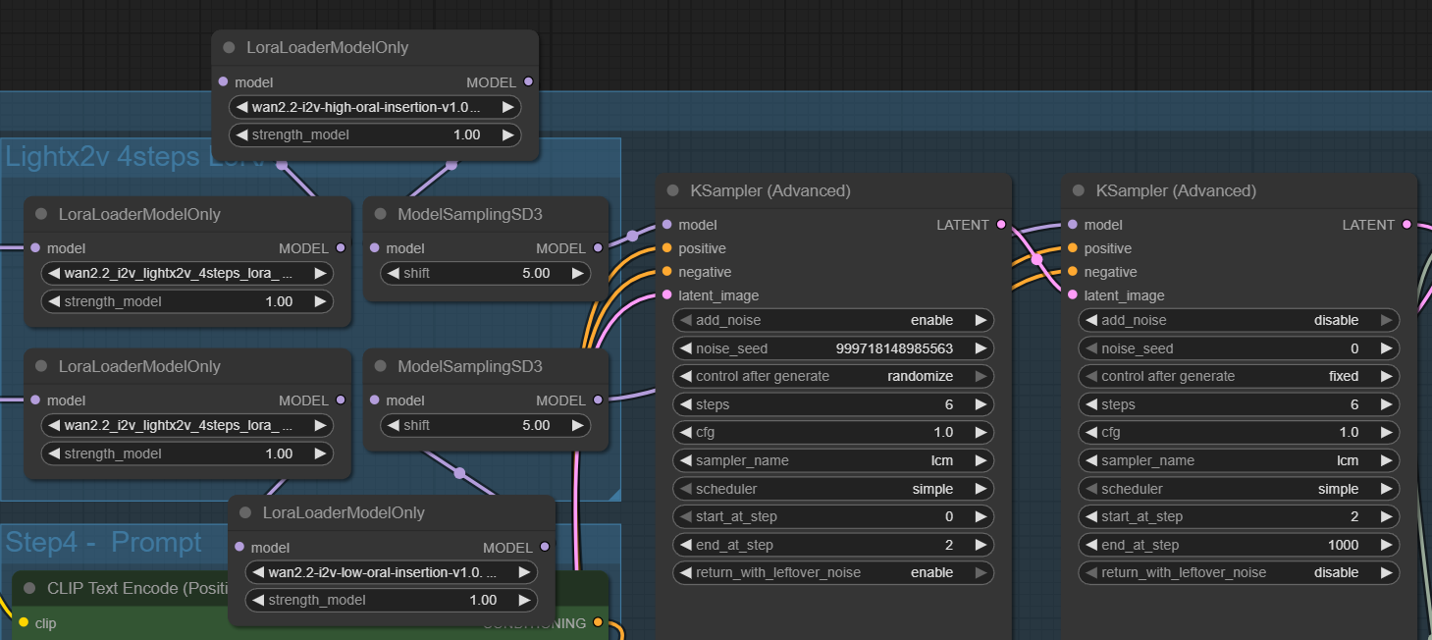The image size is (1432, 640).
Task: Toggle return_with_leftover_noise currently set to enable
Action: click(x=833, y=572)
